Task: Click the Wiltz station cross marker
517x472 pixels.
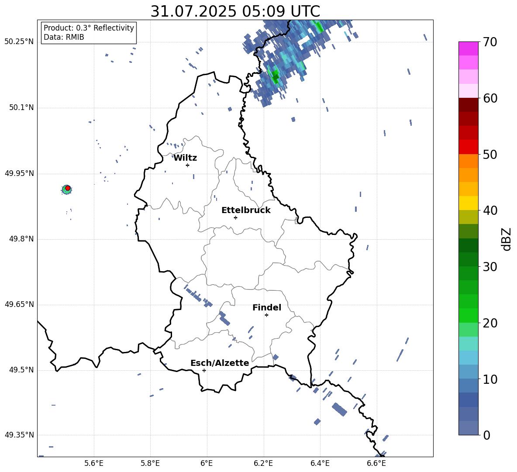Action: (x=187, y=165)
